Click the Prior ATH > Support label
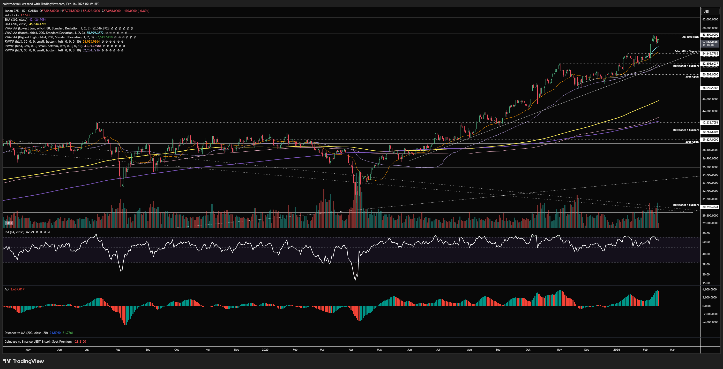The width and height of the screenshot is (723, 369). 686,51
